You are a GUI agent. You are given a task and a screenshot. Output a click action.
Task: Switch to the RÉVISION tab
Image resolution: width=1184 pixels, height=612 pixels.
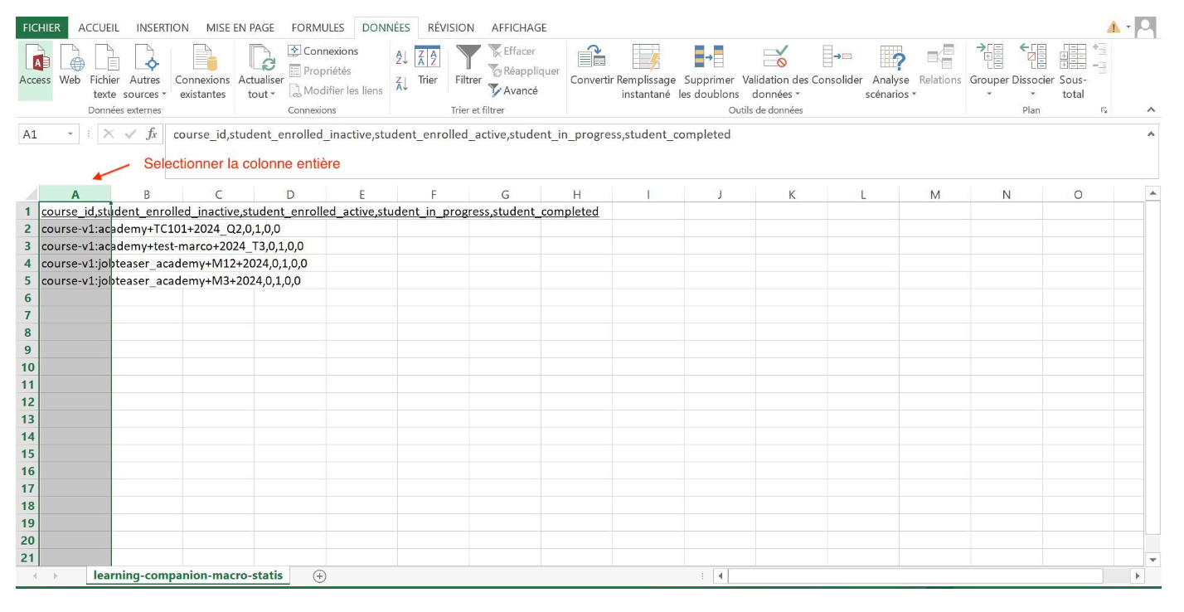451,27
